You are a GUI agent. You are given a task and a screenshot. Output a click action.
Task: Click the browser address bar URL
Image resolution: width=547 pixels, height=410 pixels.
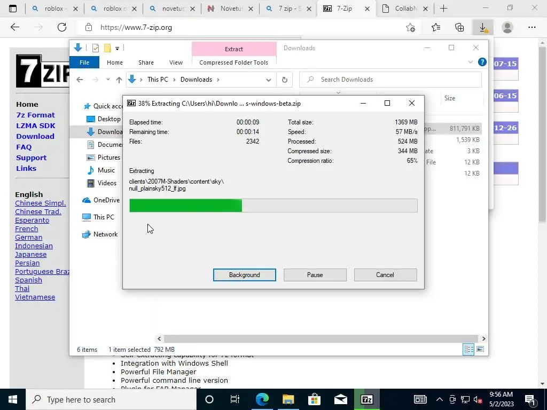pos(136,28)
